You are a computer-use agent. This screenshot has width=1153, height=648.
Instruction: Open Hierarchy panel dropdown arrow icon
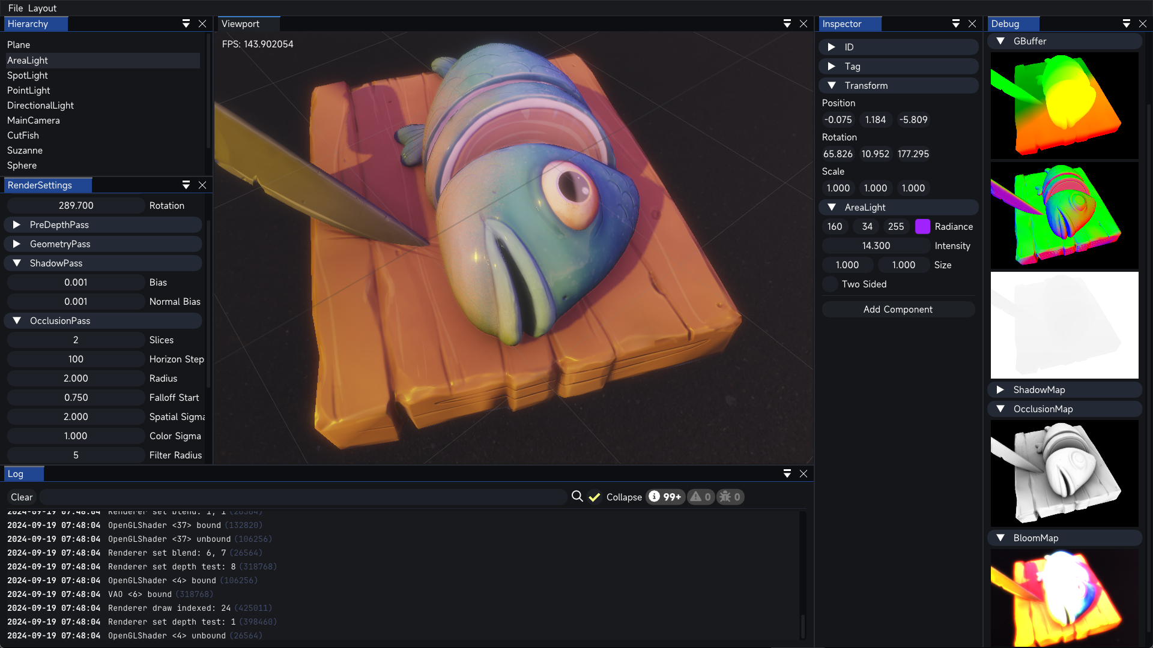pos(186,24)
